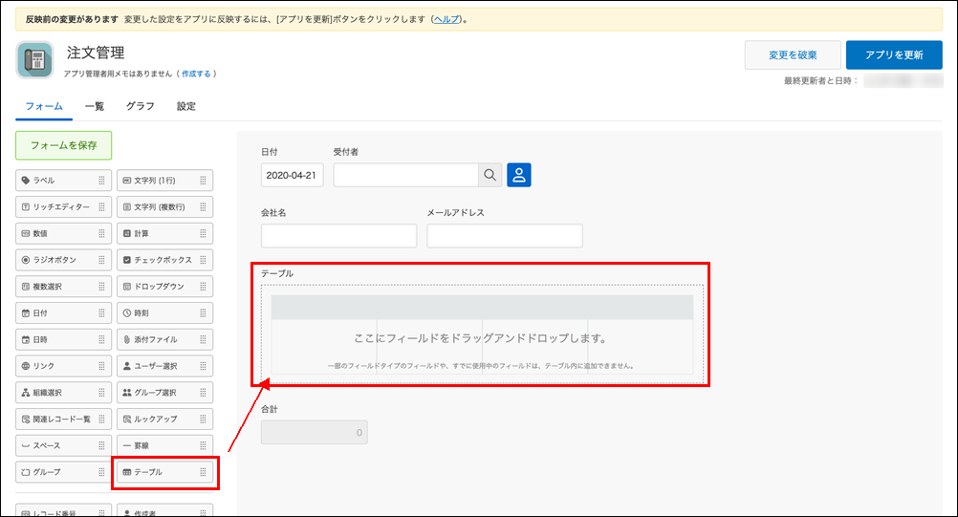
Task: Select the スペース field item
Action: pos(63,446)
